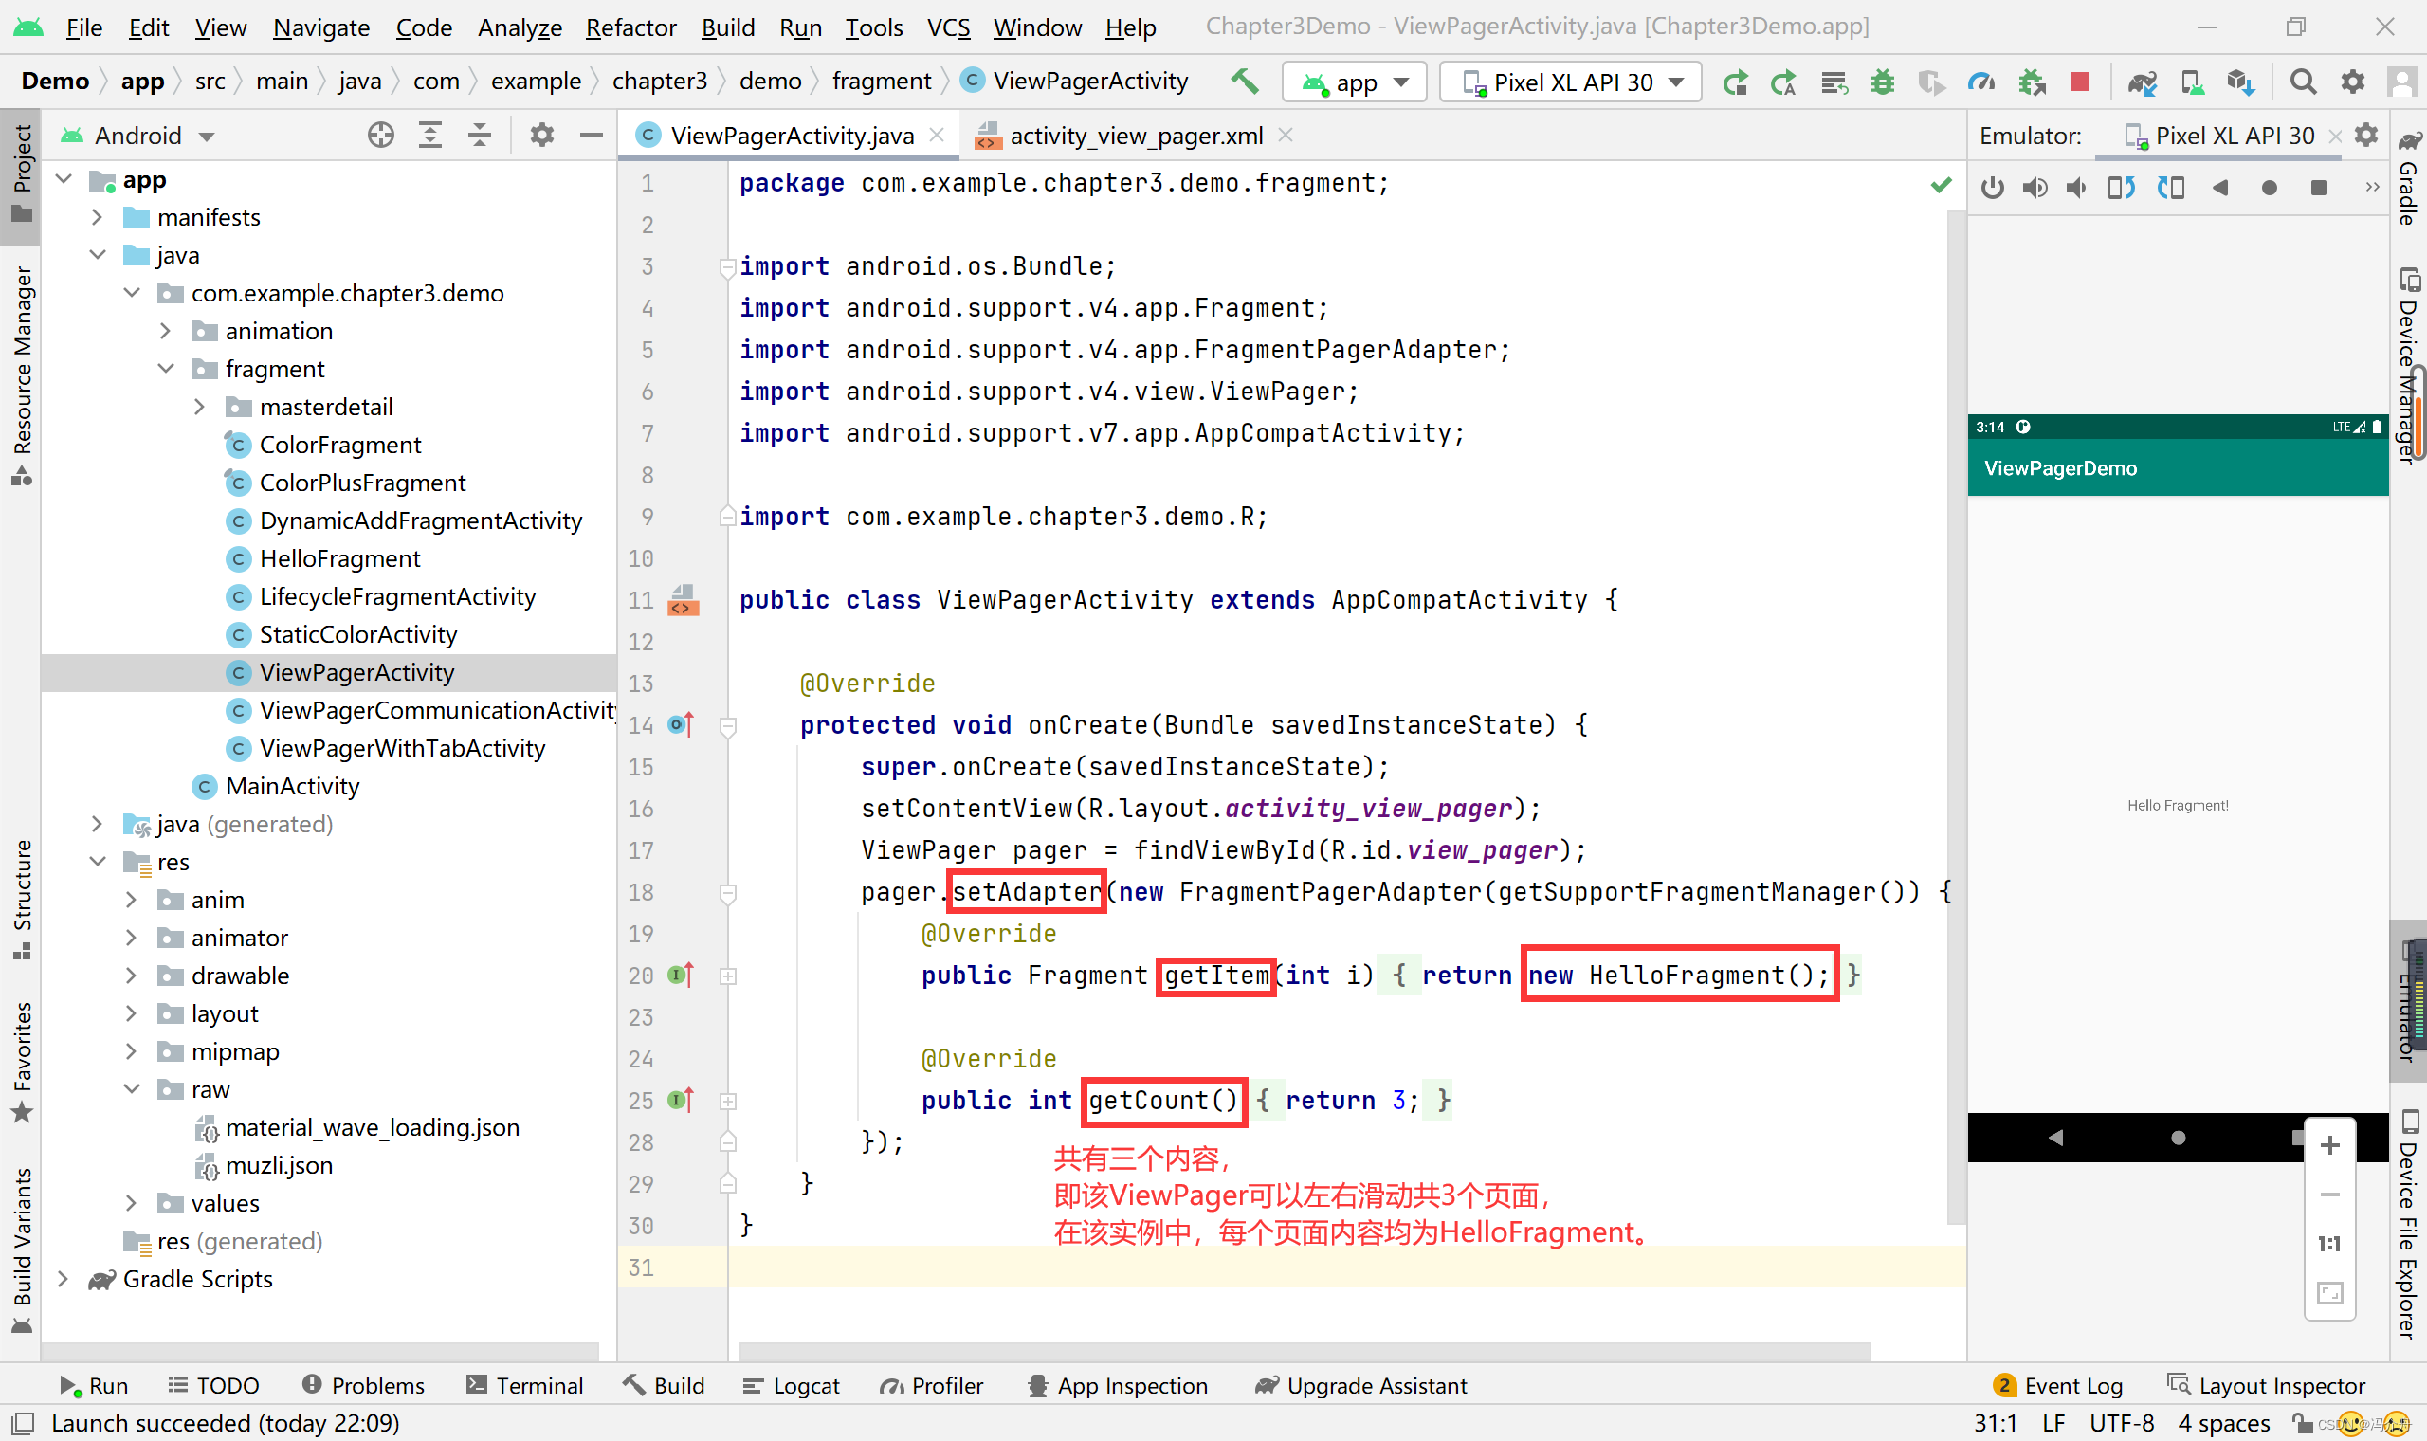
Task: Open Search Everywhere magnifier icon
Action: pos(2303,82)
